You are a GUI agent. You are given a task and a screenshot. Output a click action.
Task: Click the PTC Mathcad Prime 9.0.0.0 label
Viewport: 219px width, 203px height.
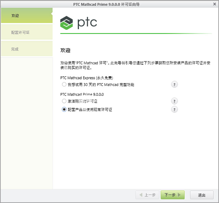click(x=82, y=94)
